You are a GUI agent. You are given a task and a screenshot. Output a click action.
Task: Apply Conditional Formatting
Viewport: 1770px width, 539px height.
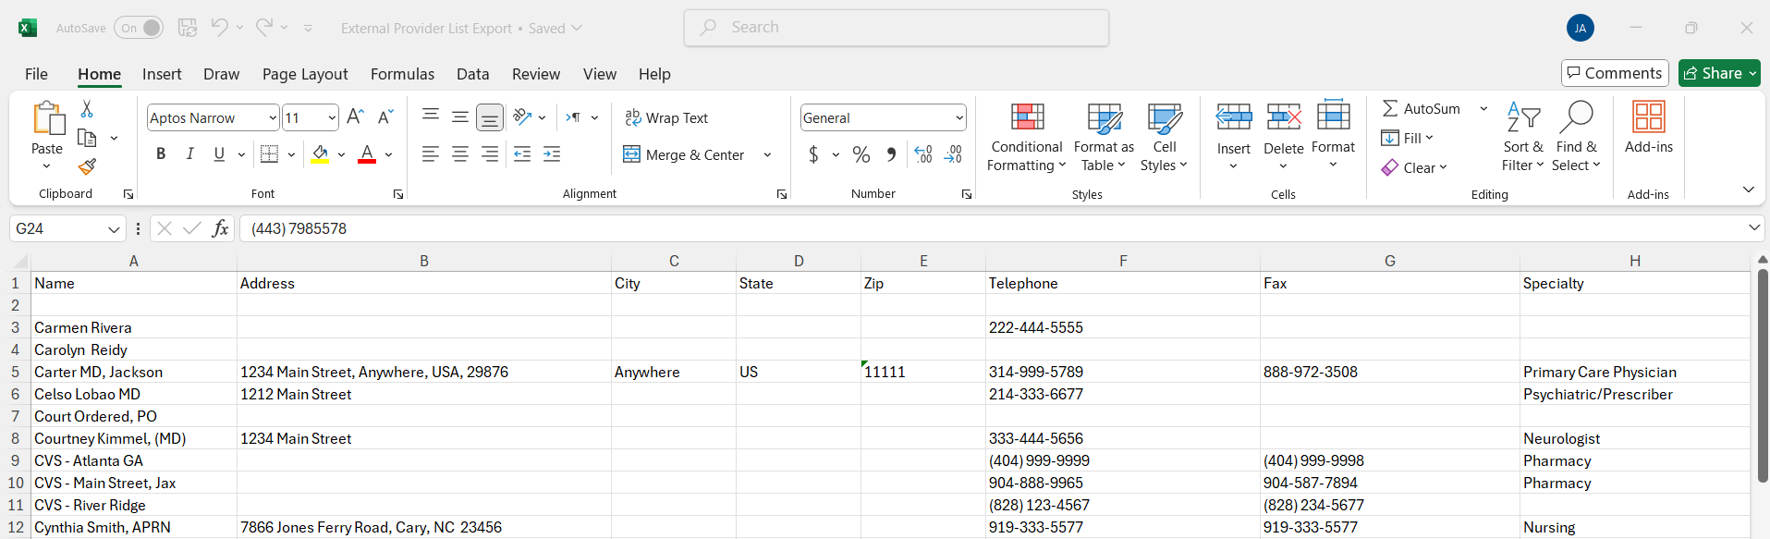click(x=1026, y=137)
